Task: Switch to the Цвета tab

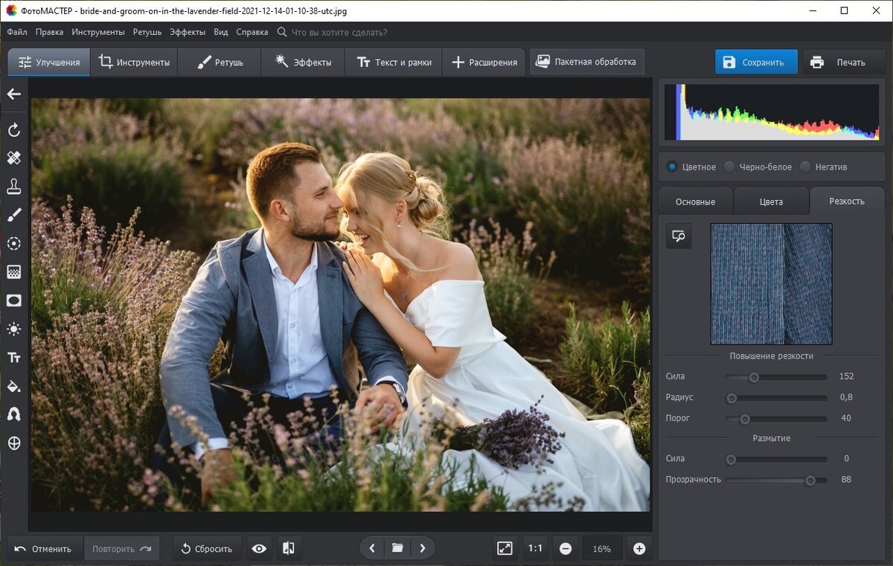Action: pos(771,202)
